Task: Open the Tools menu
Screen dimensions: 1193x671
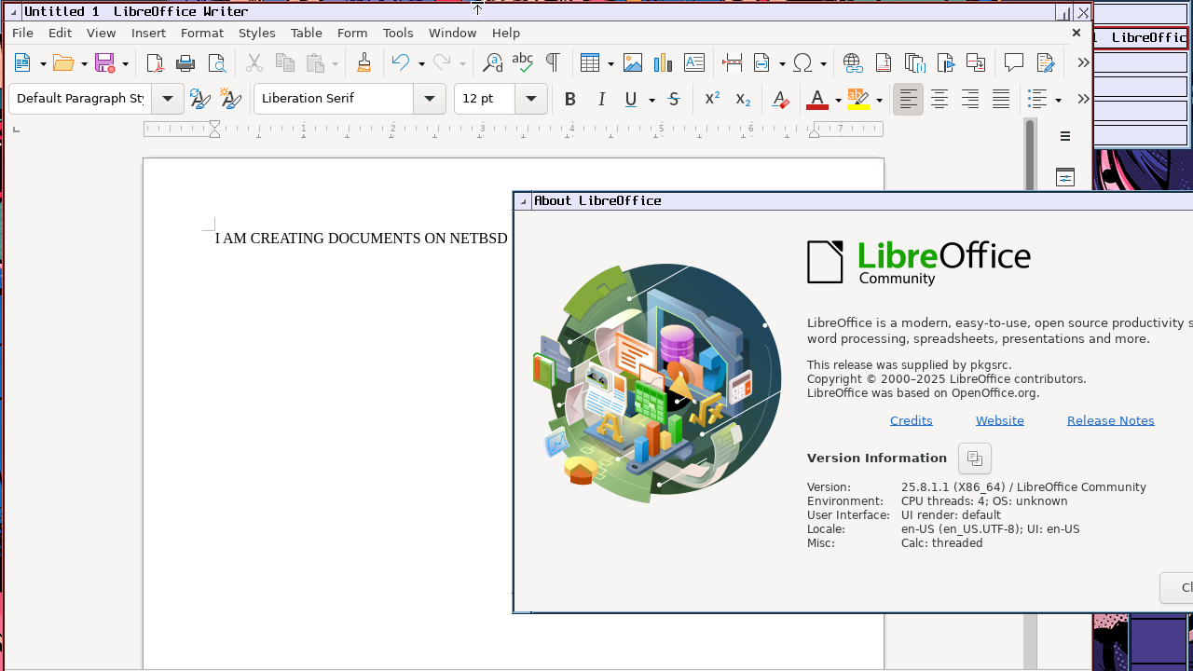Action: tap(398, 33)
